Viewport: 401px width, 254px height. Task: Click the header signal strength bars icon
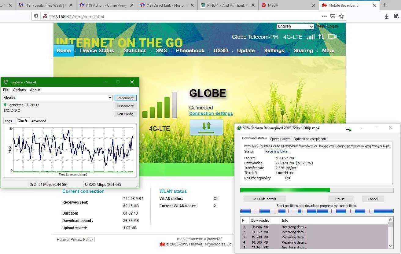click(x=311, y=37)
